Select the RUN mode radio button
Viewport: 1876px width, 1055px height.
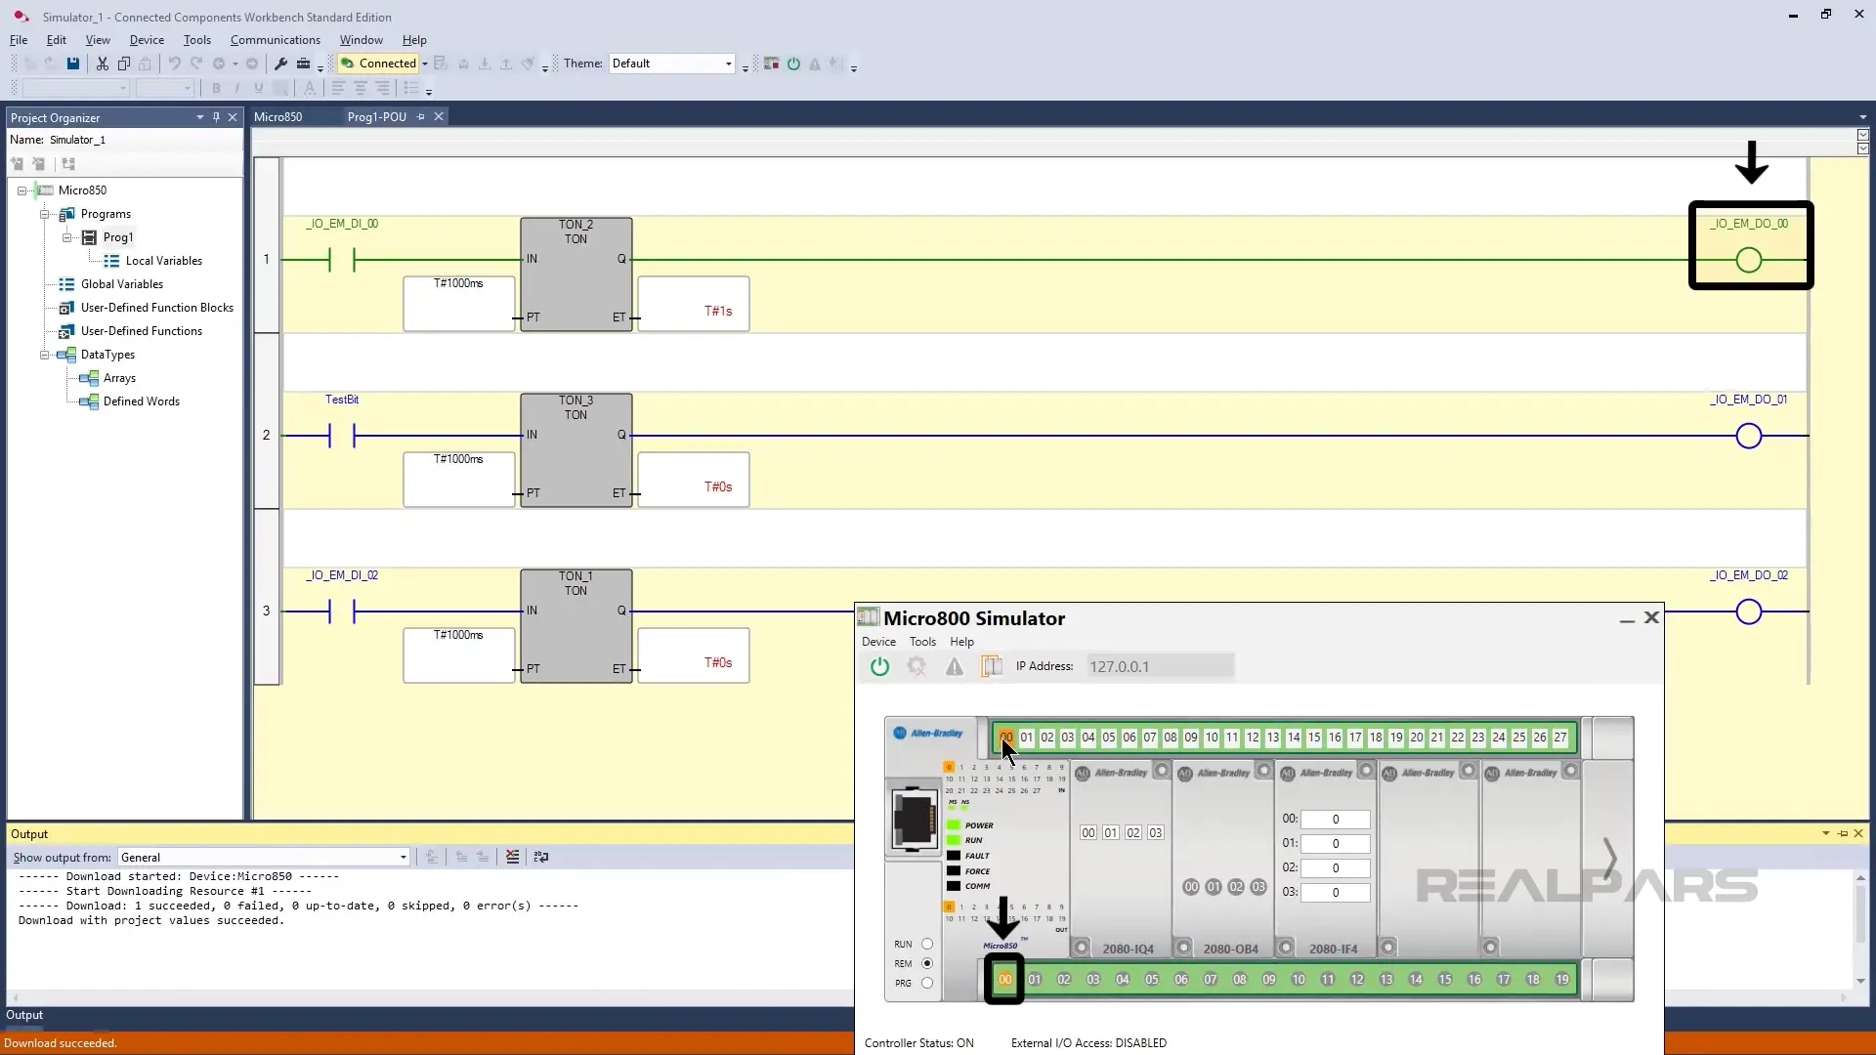click(926, 944)
